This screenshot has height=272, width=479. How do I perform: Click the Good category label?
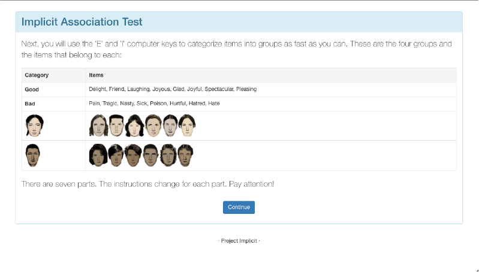[31, 89]
